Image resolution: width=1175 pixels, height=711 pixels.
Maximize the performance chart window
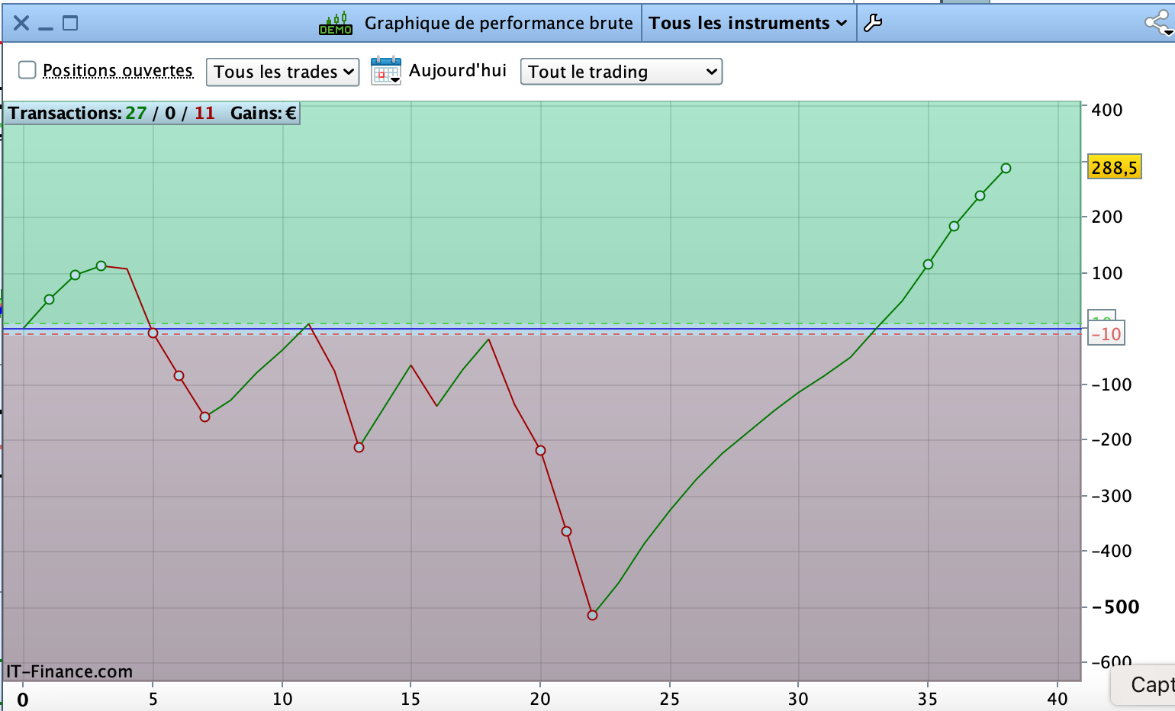(70, 23)
